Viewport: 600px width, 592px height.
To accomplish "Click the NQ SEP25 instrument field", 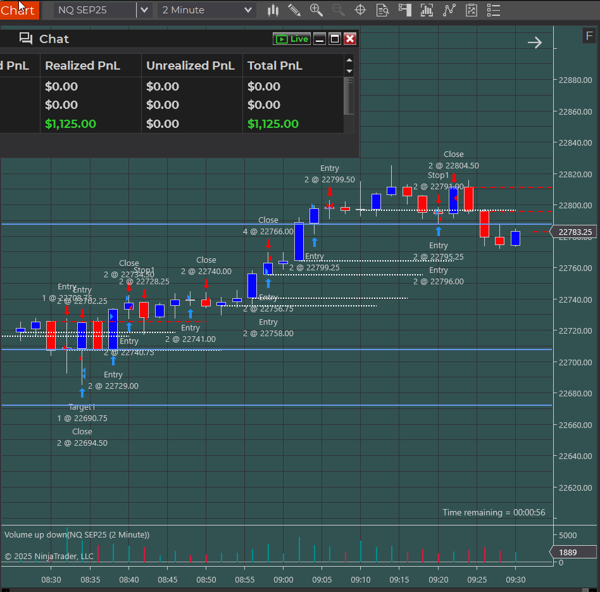I will click(x=94, y=10).
